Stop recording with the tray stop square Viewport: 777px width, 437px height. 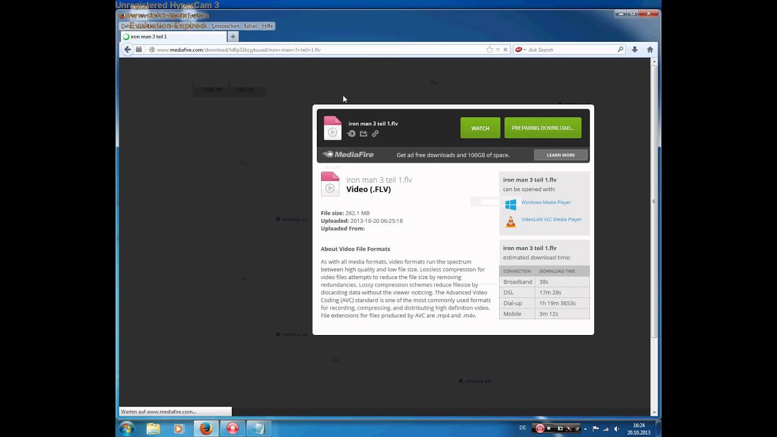(549, 429)
